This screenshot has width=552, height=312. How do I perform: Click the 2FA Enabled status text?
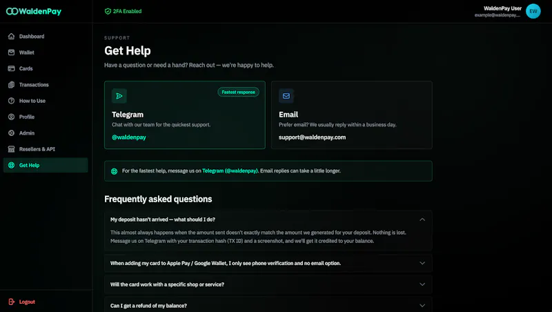[x=127, y=11]
